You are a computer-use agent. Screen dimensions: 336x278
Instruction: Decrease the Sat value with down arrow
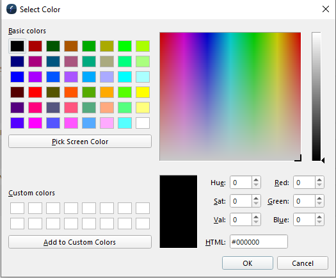tap(256, 204)
